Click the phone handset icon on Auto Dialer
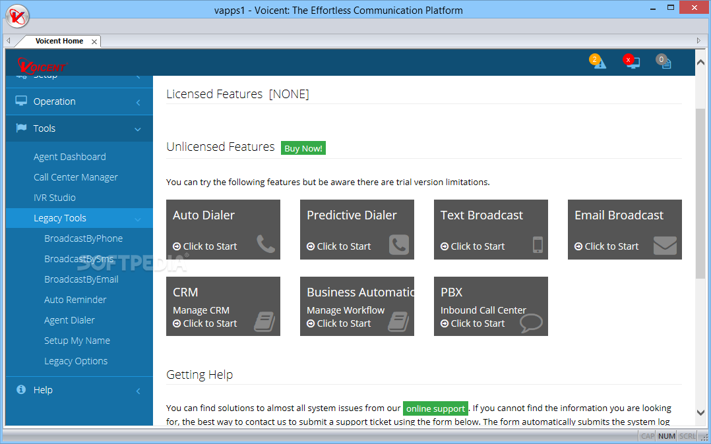The image size is (711, 444). pyautogui.click(x=265, y=244)
